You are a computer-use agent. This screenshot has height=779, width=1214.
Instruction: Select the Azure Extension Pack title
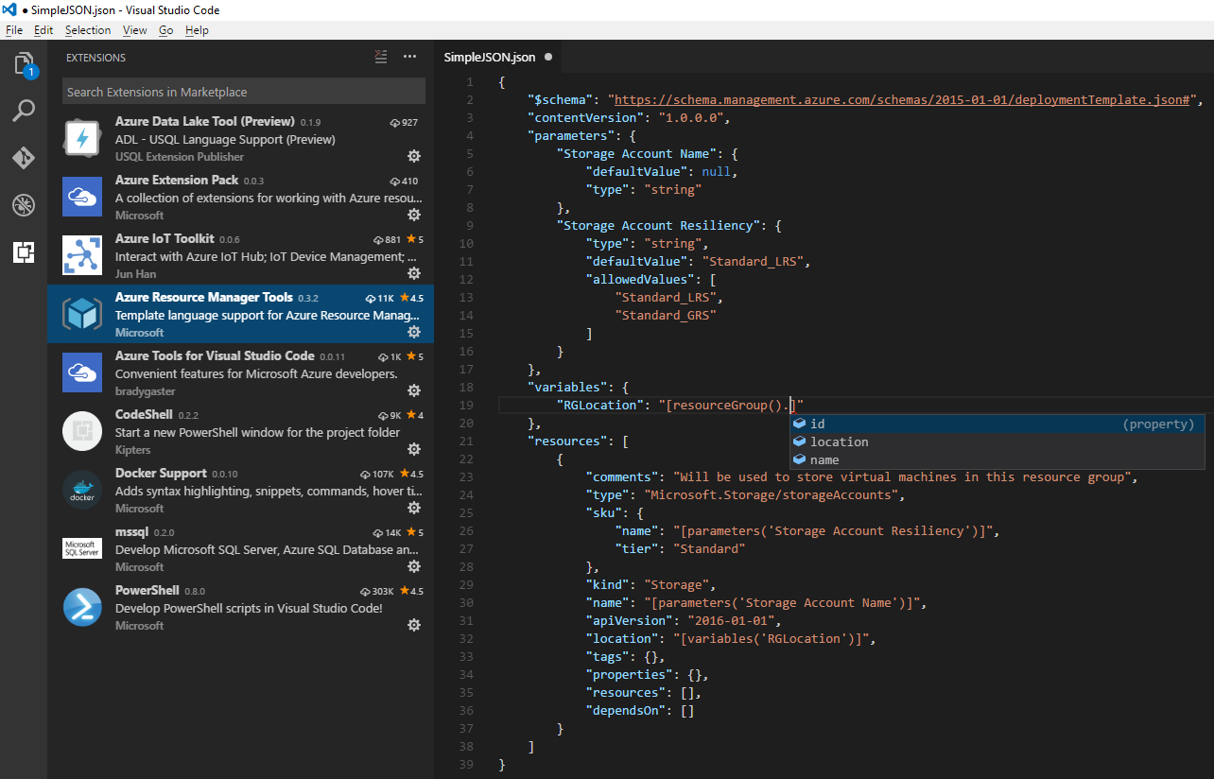(177, 180)
